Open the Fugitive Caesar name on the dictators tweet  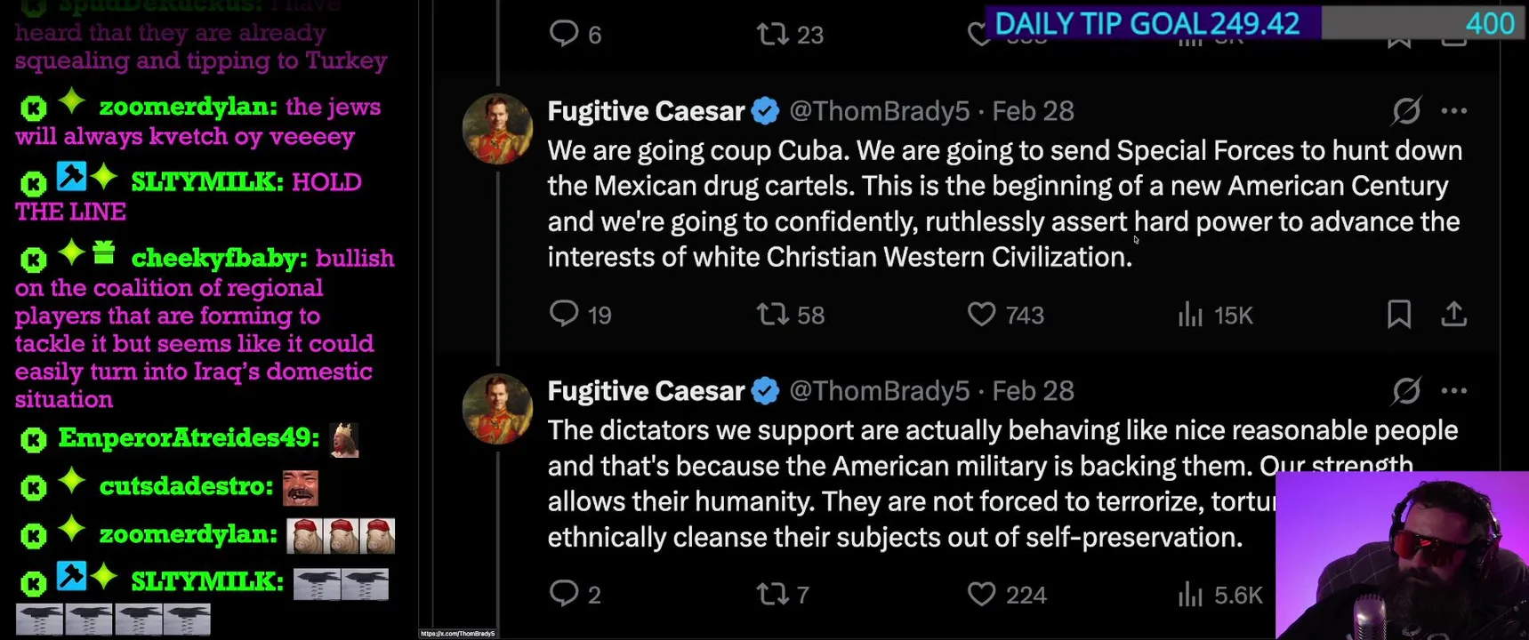coord(646,391)
